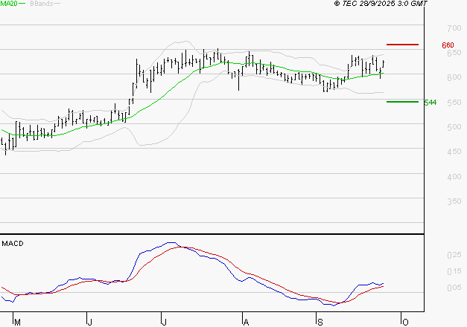The image size is (467, 327).
Task: Select the M month marker on time axis
Action: click(18, 321)
